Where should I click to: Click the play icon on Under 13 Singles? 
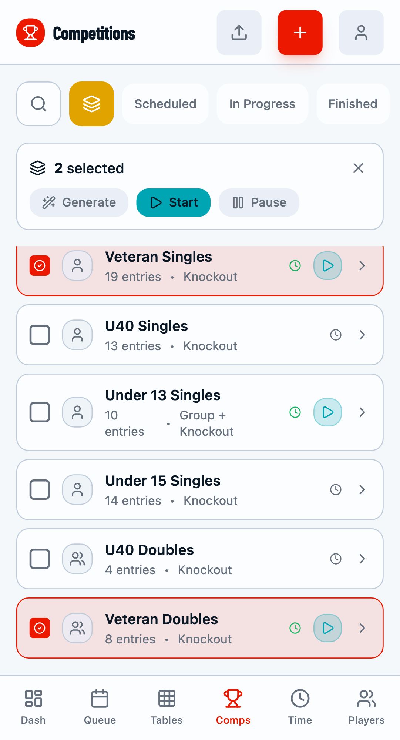coord(327,412)
